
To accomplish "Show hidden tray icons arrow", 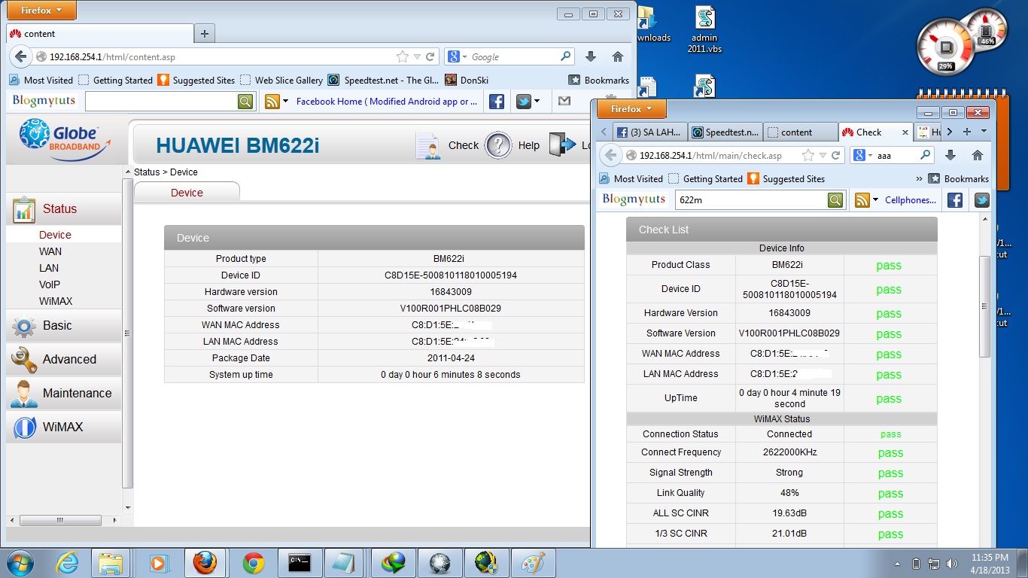I will tap(898, 563).
